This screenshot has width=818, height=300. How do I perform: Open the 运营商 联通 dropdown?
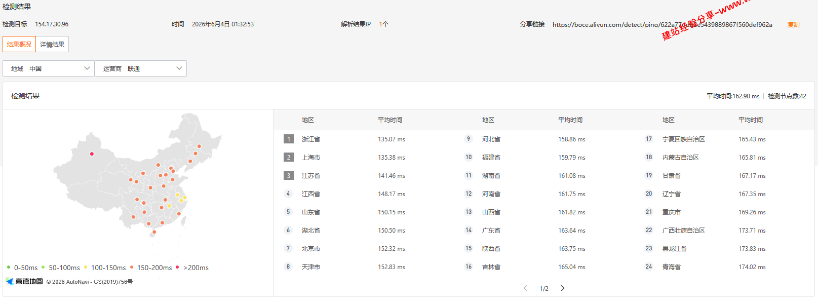point(141,68)
